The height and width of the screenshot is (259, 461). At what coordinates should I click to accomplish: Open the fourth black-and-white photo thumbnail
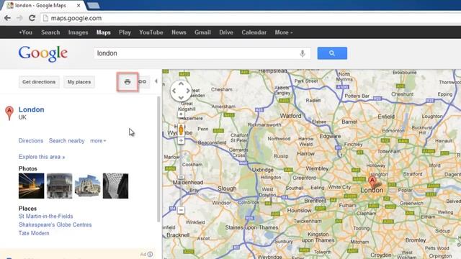click(115, 186)
